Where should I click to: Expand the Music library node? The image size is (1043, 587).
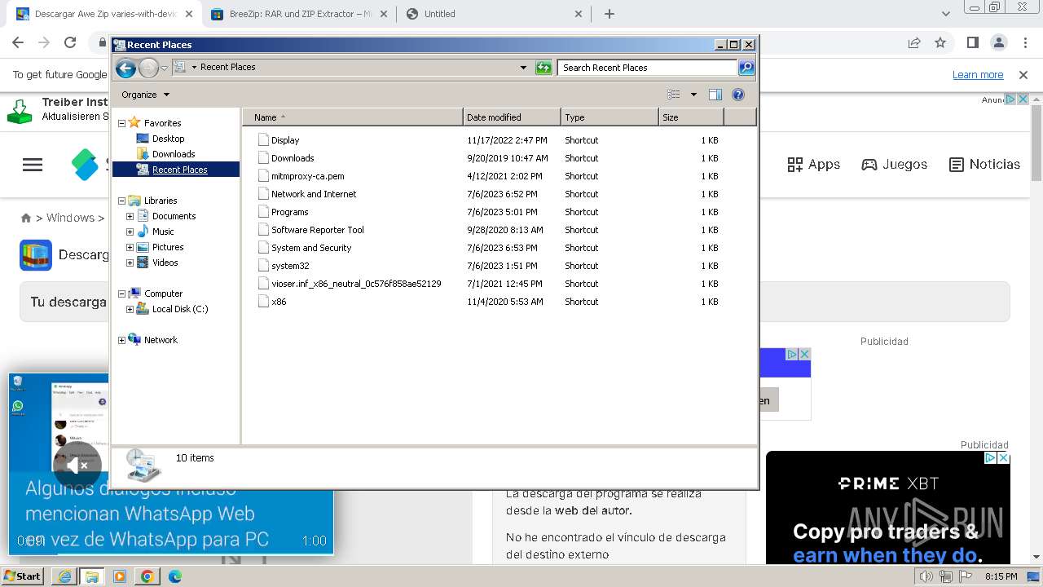(x=130, y=232)
